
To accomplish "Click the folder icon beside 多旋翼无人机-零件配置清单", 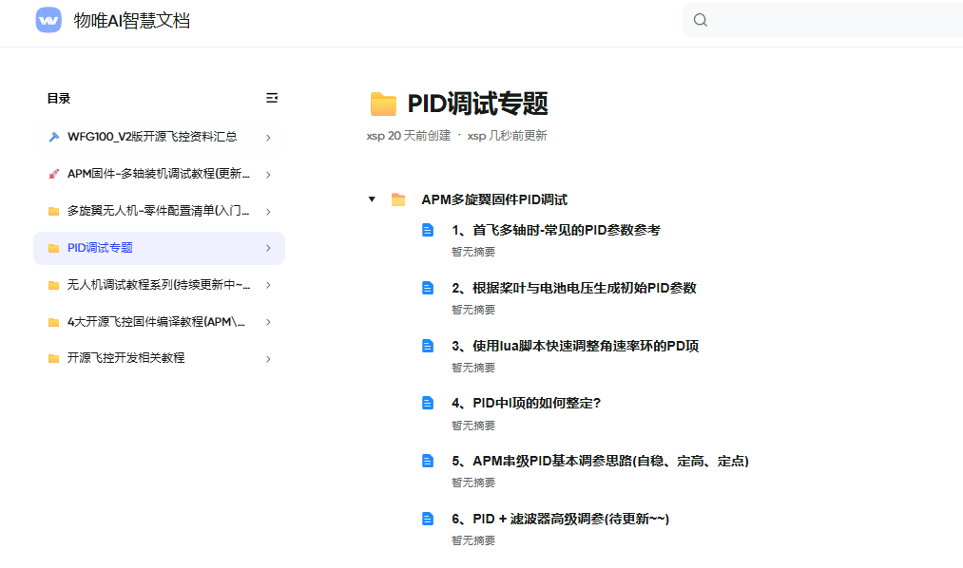I will 53,211.
